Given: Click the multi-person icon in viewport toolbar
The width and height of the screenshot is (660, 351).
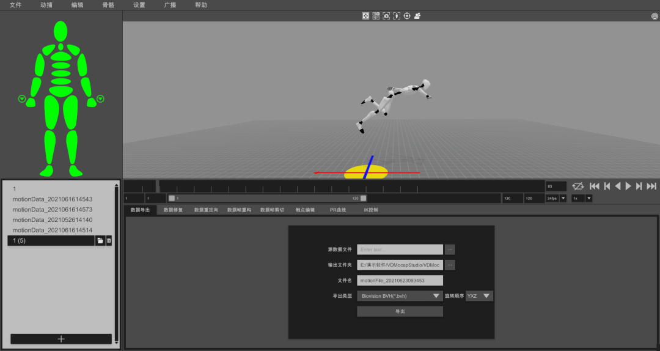Looking at the screenshot, I should [417, 16].
